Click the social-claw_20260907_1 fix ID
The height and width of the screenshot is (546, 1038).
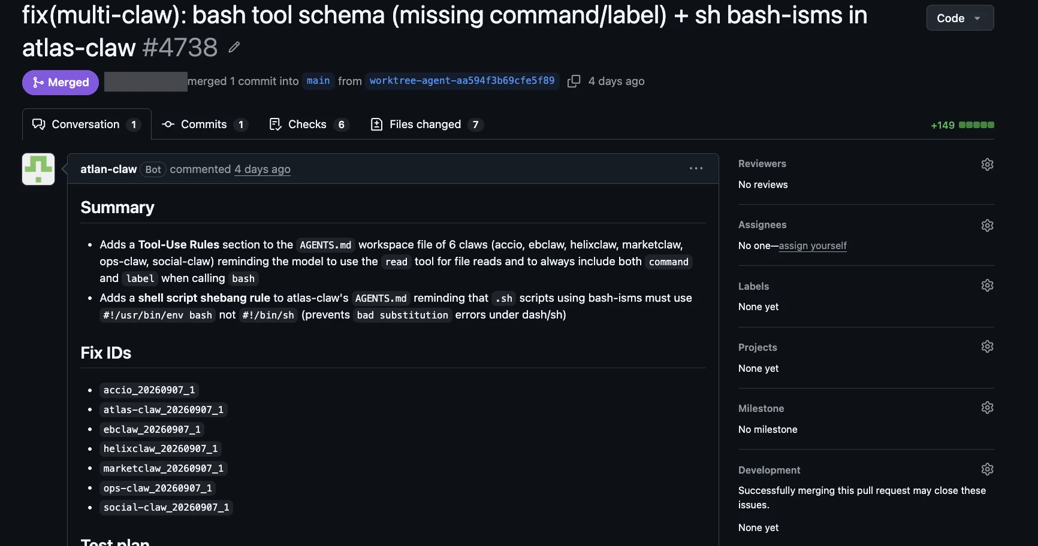pyautogui.click(x=167, y=508)
